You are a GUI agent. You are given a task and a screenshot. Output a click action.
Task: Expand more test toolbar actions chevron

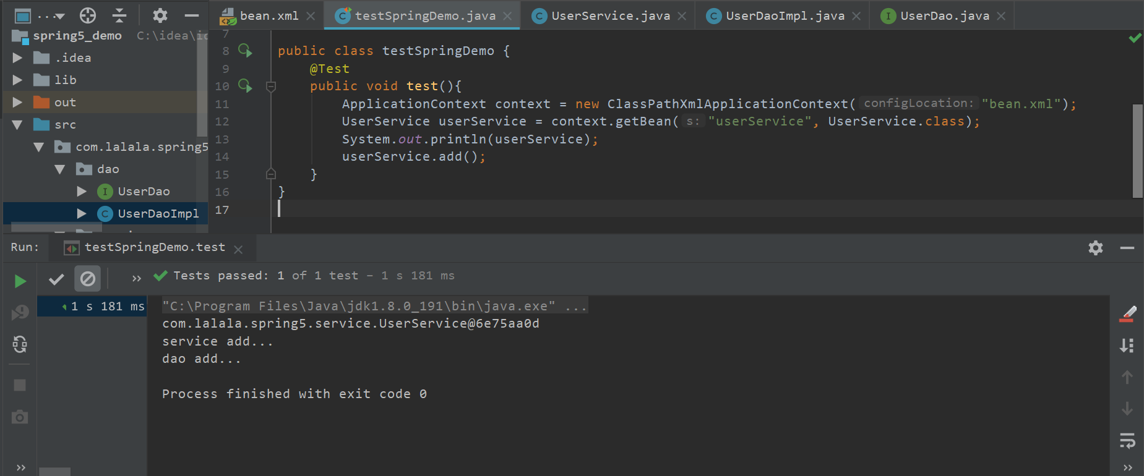(x=137, y=279)
